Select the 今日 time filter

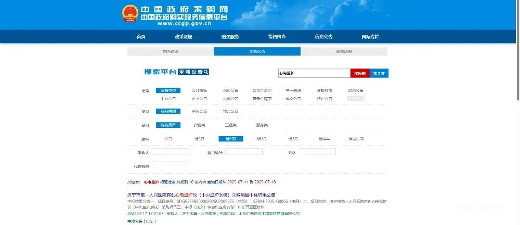[168, 139]
